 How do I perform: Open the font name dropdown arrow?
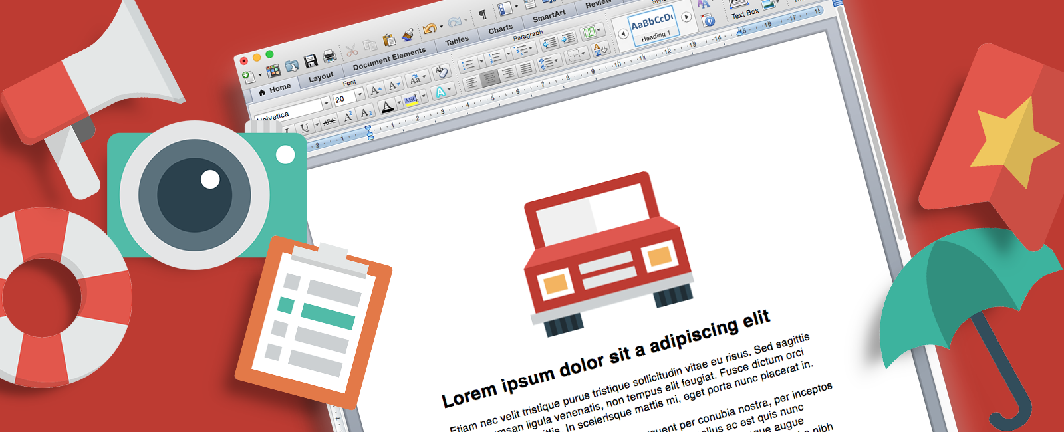pyautogui.click(x=327, y=102)
